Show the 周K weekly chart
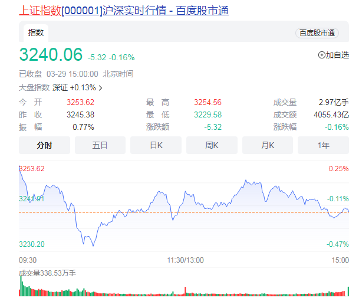359x301 pixels. pyautogui.click(x=212, y=145)
